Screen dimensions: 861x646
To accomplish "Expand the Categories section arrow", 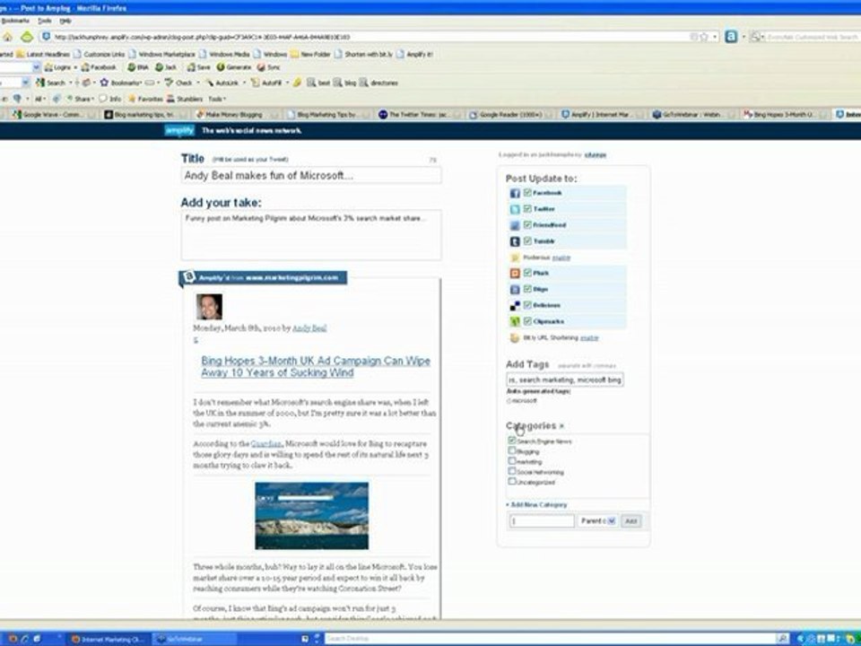I will 561,425.
